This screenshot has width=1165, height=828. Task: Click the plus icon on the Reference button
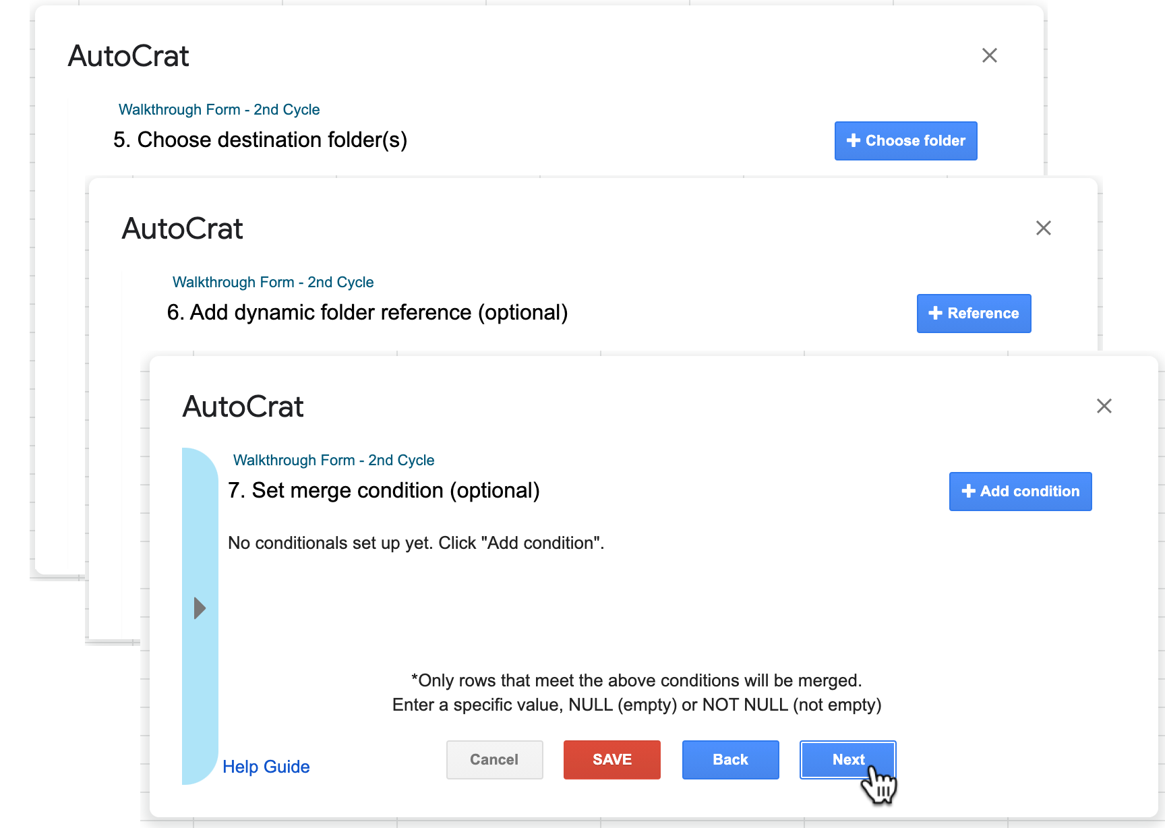pos(934,313)
